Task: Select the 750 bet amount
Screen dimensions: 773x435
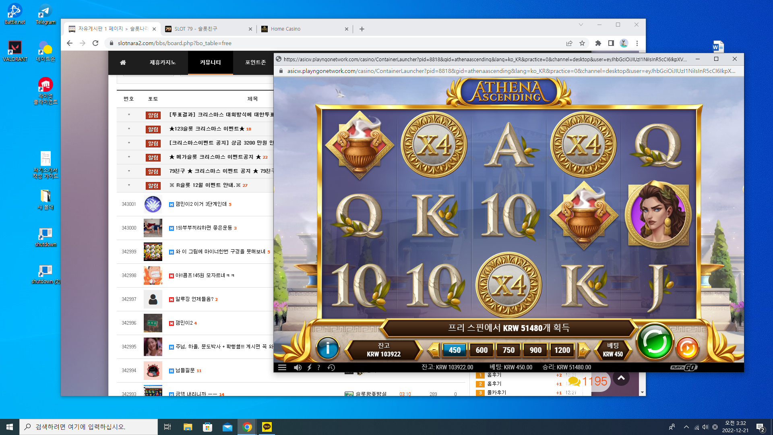Action: click(x=508, y=350)
